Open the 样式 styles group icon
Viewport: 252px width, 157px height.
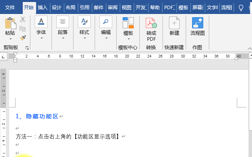tap(84, 22)
